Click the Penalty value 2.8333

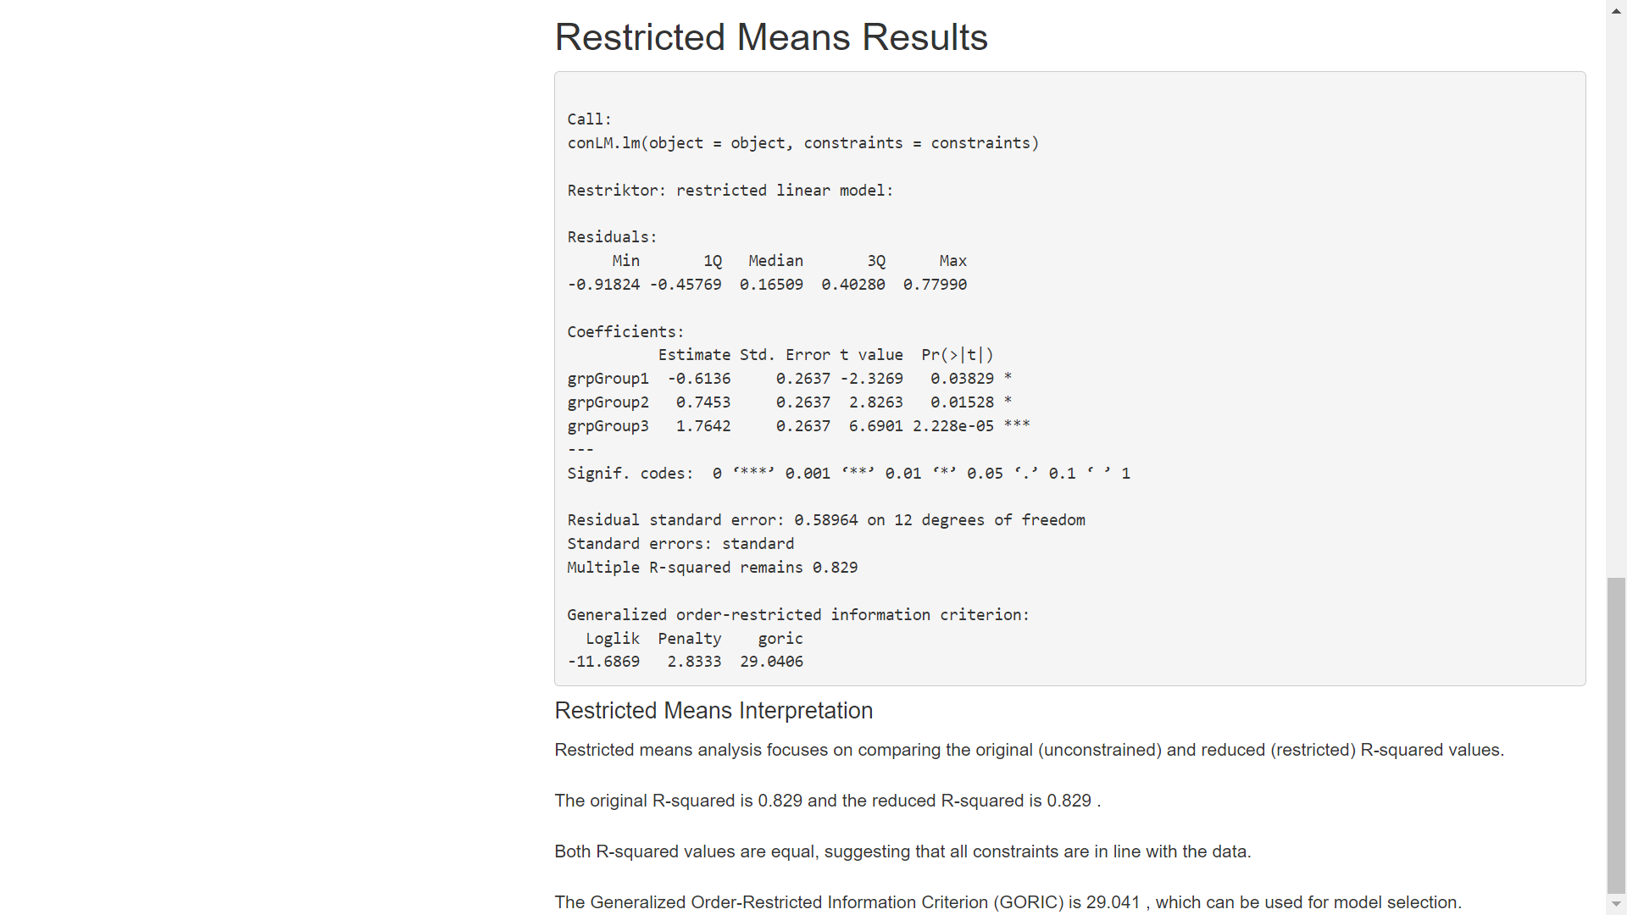[694, 662]
